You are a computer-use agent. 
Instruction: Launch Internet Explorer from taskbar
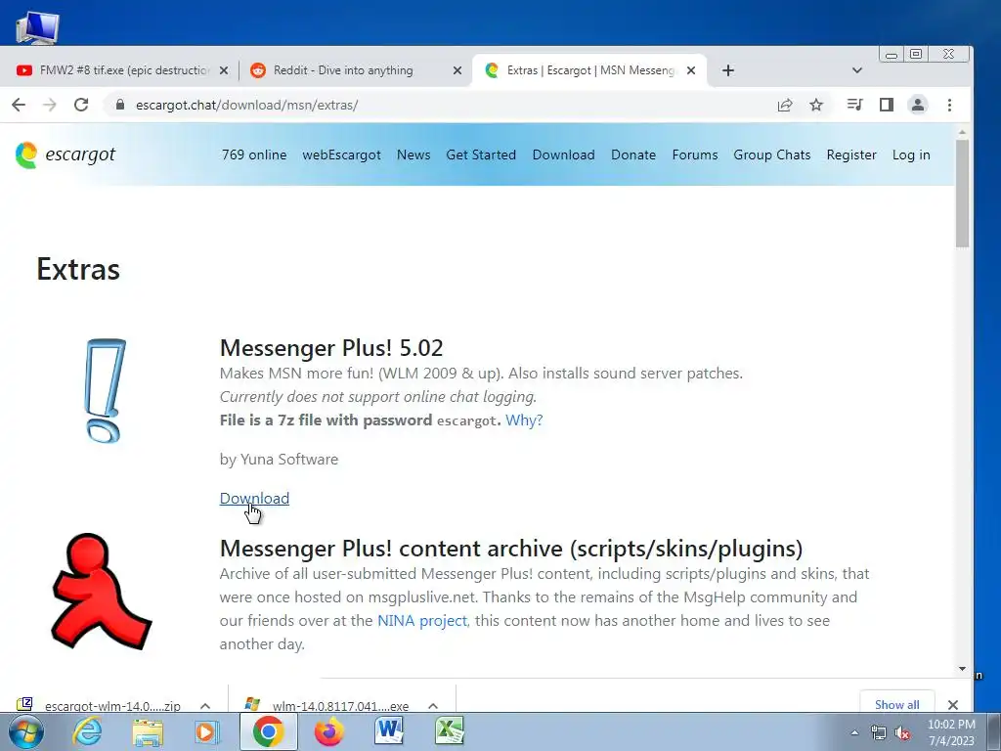tap(87, 731)
